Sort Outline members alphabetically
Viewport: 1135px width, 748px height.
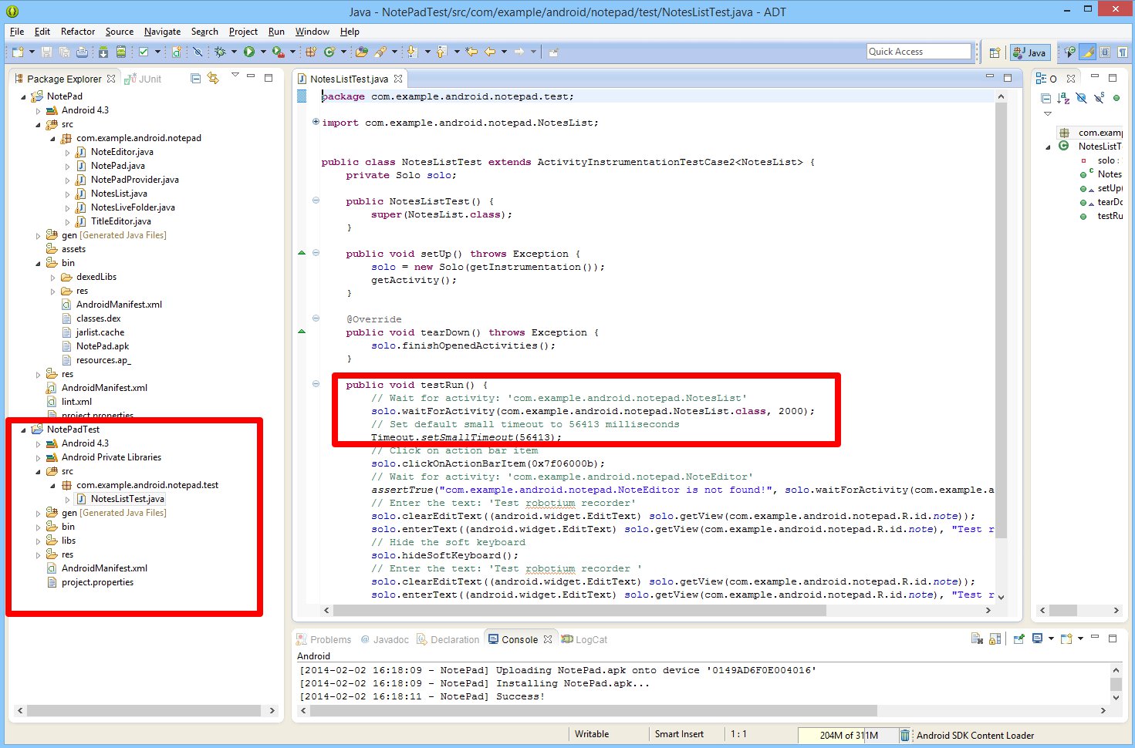click(x=1062, y=98)
